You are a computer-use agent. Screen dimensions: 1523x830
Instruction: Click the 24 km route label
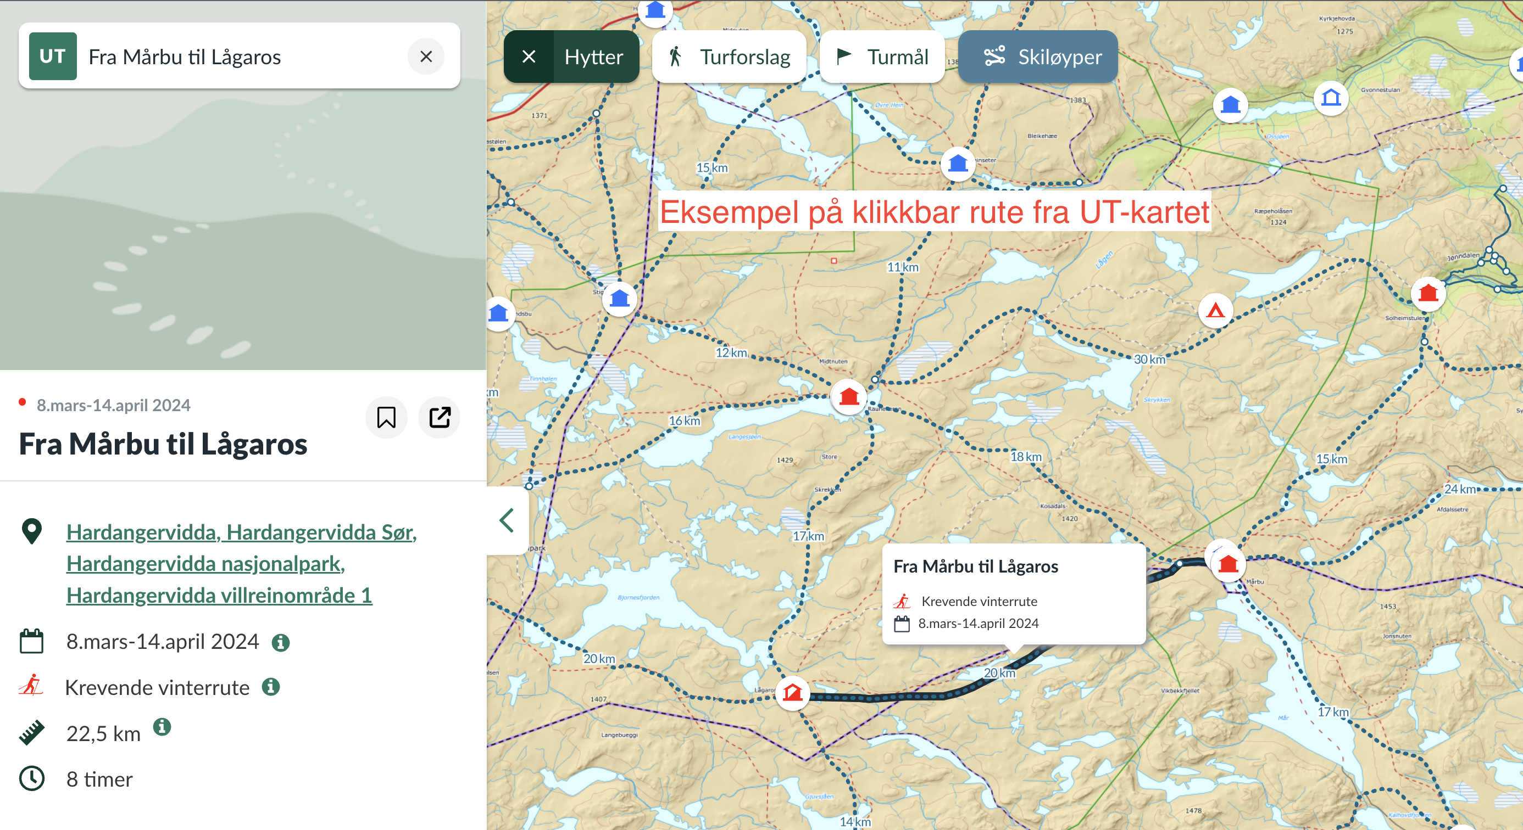[1460, 489]
